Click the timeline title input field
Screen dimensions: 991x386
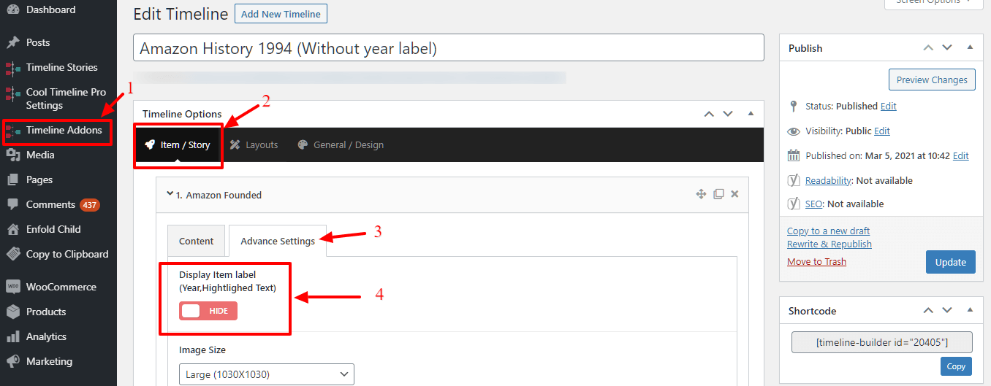(448, 49)
